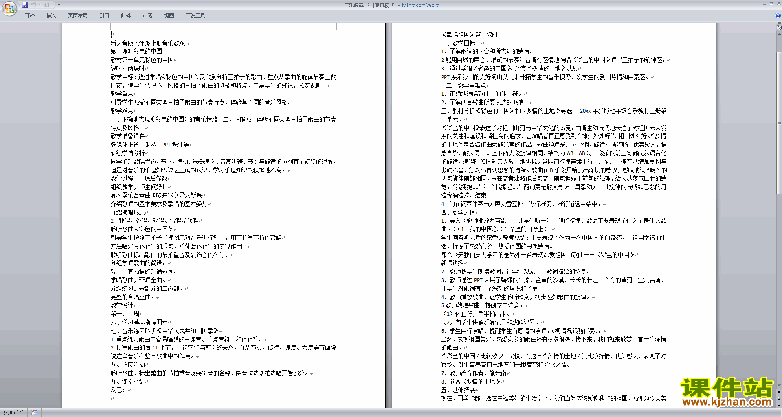782x417 pixels.
Task: Click the split-window handle above ruler icon
Action: 779,24
